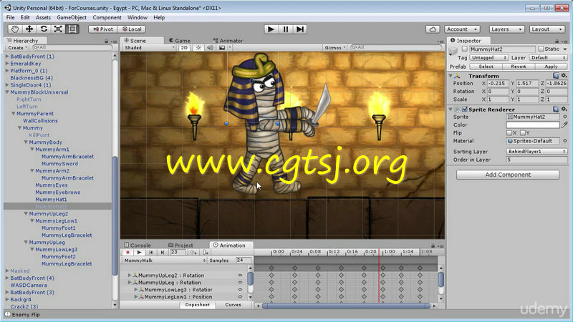This screenshot has width=573, height=322.
Task: Click the Add Component button
Action: [508, 175]
